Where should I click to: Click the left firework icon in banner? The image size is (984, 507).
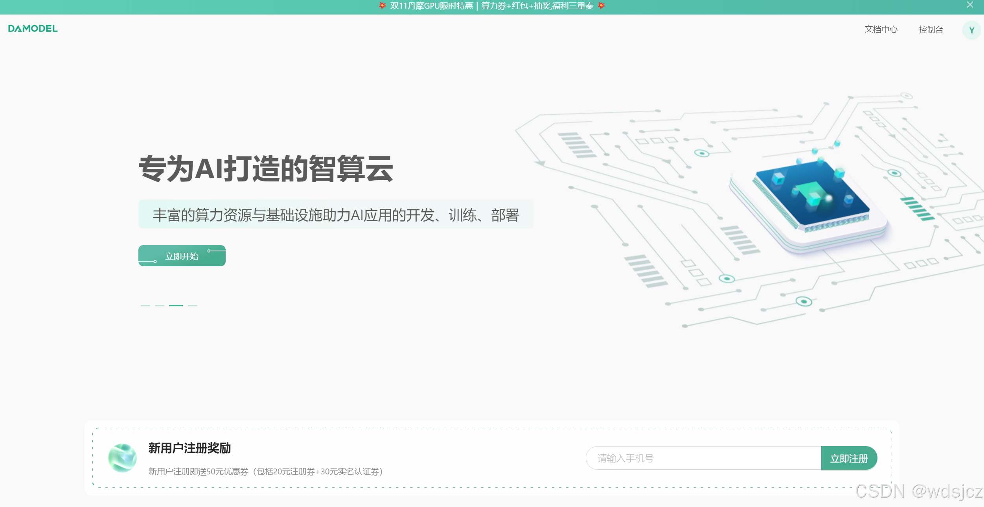382,5
